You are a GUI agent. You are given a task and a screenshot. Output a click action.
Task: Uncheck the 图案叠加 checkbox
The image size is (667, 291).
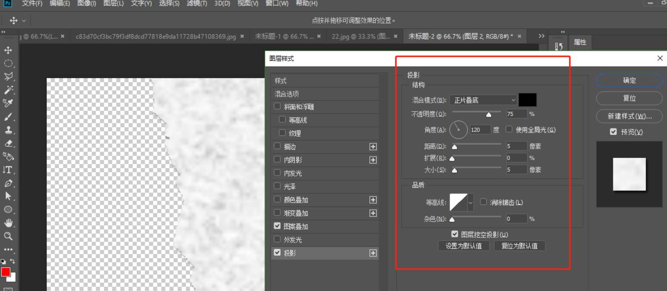277,226
